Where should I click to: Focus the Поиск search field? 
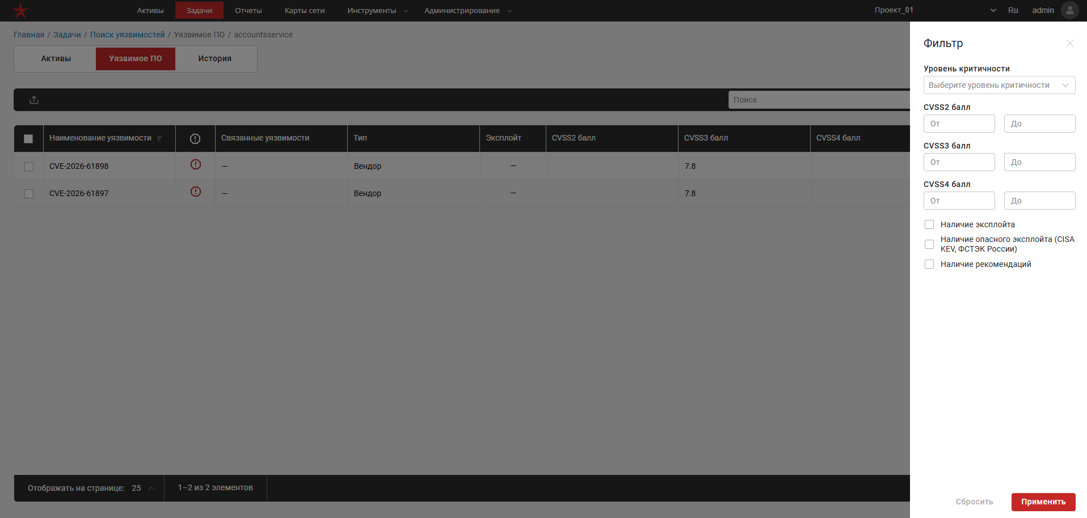819,100
